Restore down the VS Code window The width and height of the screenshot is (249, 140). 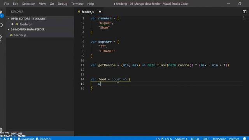240,3
